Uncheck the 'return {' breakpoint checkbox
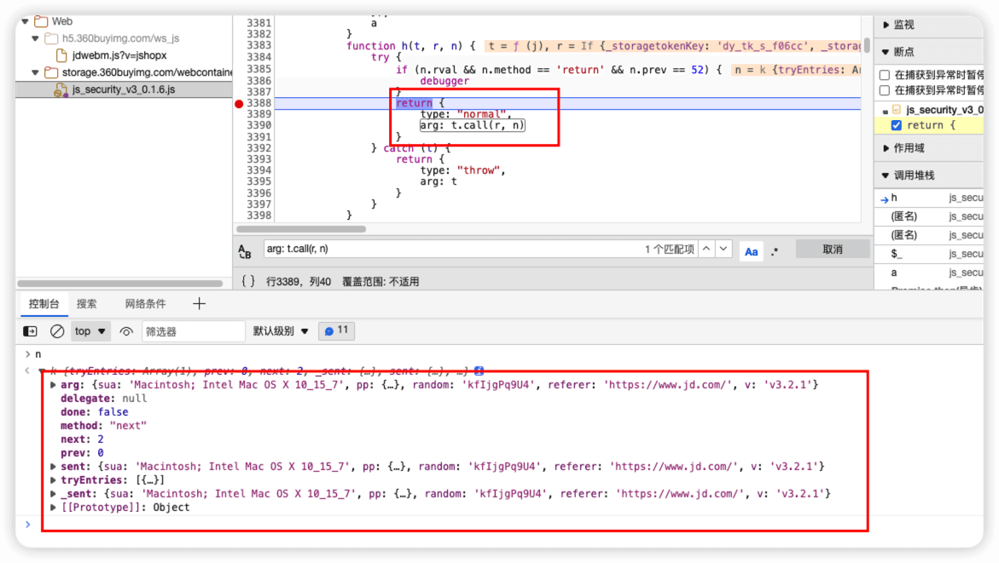The image size is (999, 563). 896,125
